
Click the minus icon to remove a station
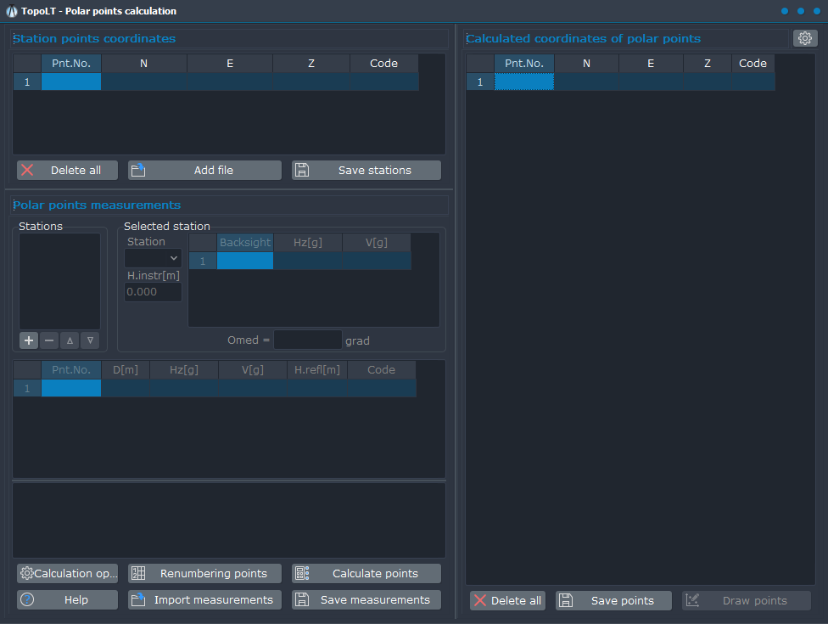(48, 340)
